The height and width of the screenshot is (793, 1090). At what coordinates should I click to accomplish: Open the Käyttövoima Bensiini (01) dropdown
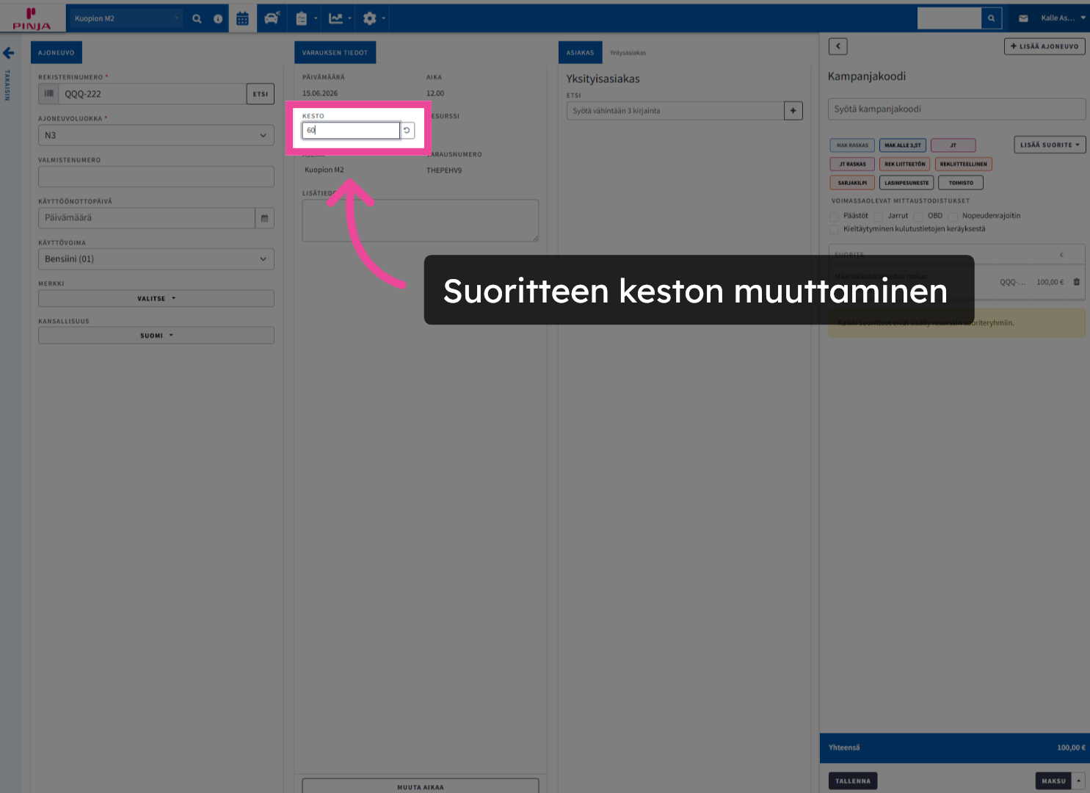coord(156,259)
